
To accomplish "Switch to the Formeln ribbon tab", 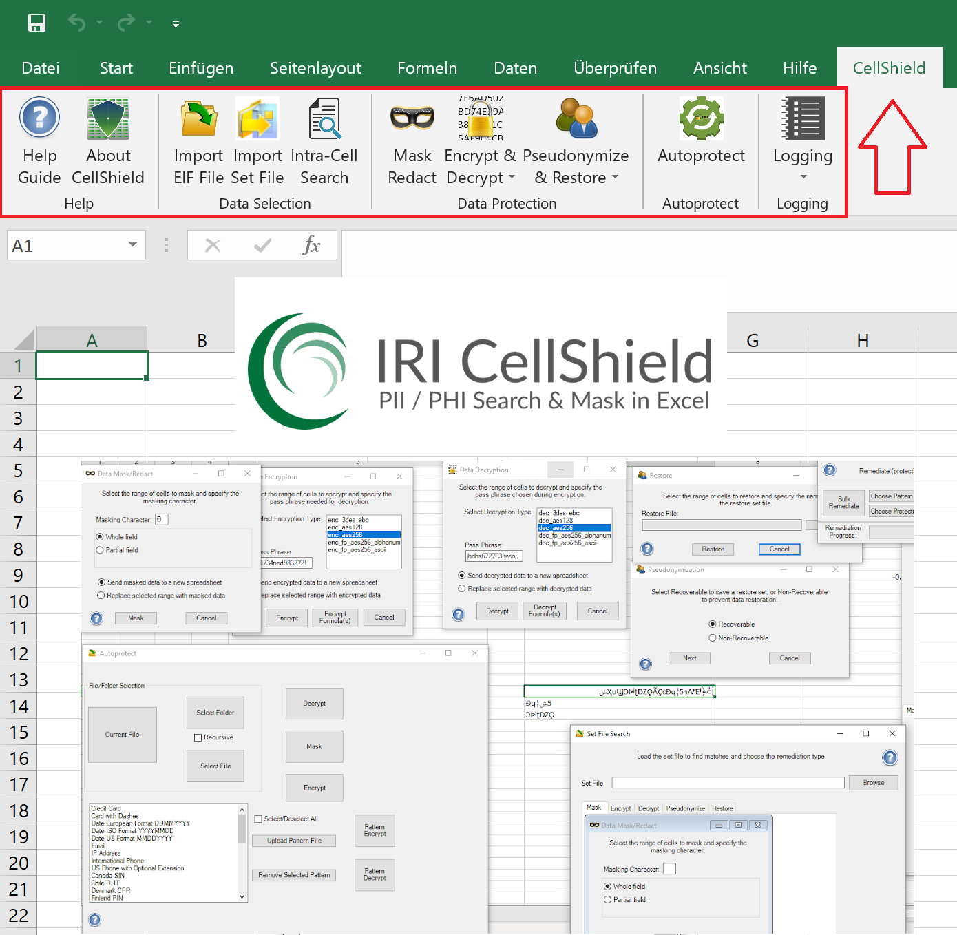I will (427, 67).
